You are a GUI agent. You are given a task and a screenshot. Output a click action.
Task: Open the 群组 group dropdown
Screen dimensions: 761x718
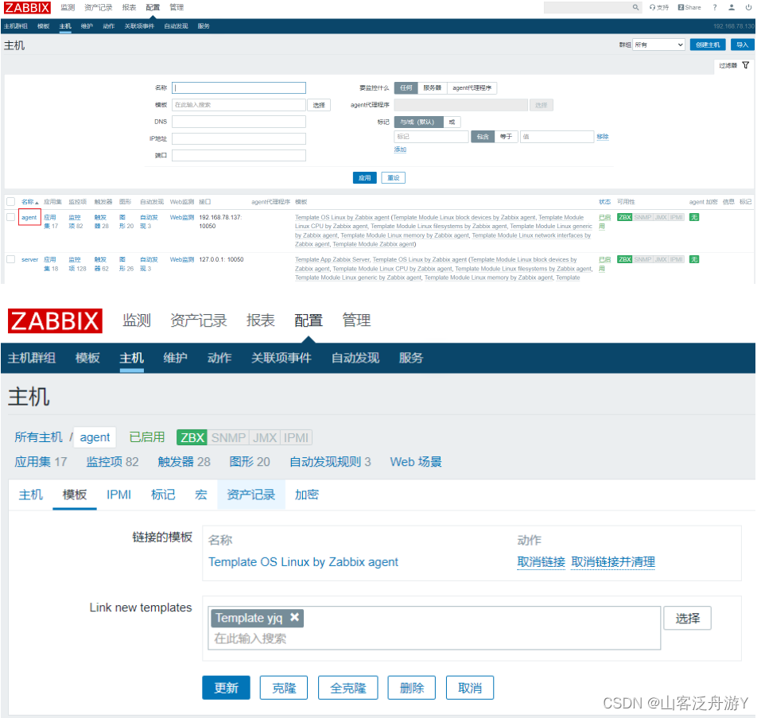pos(661,45)
